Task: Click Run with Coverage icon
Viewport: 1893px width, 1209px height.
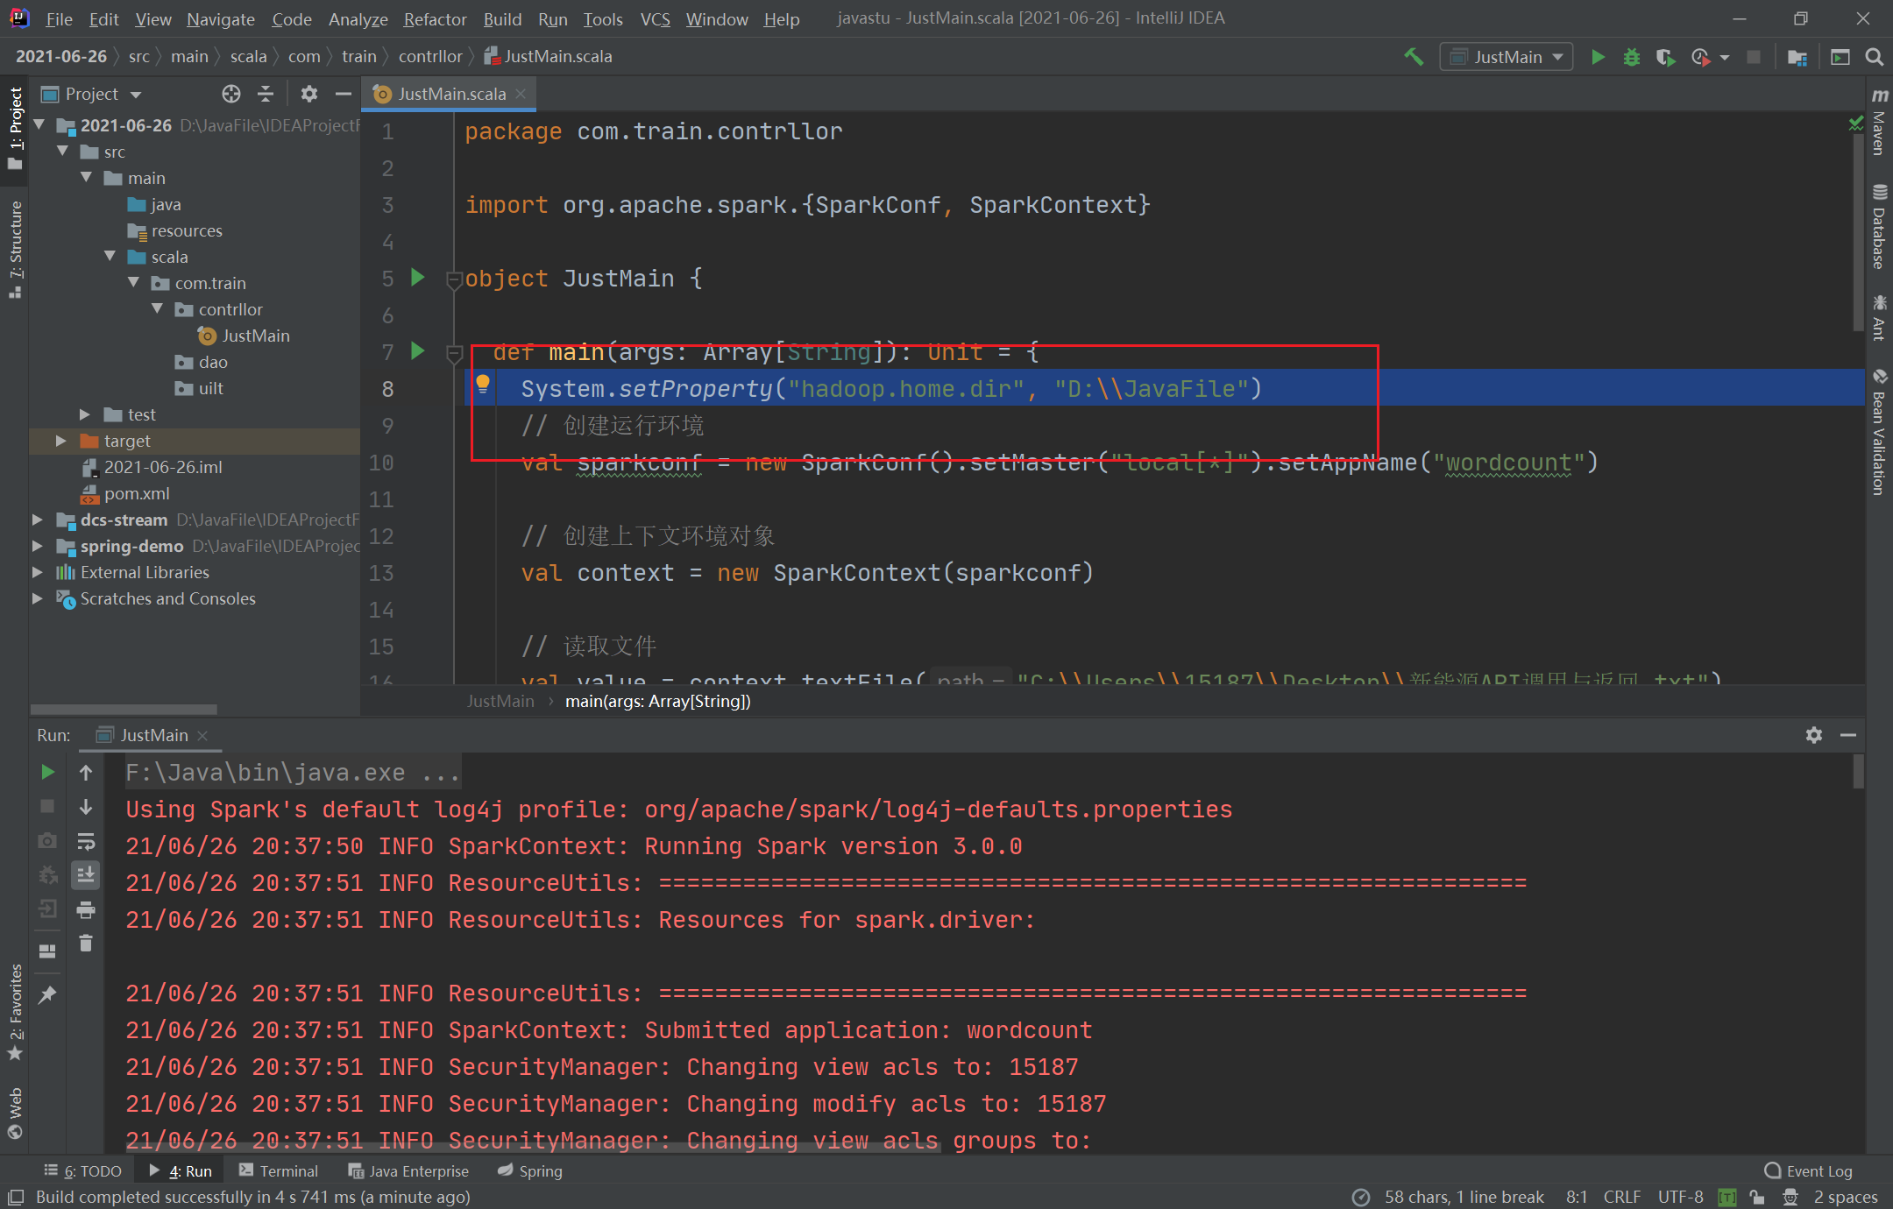Action: click(1665, 57)
